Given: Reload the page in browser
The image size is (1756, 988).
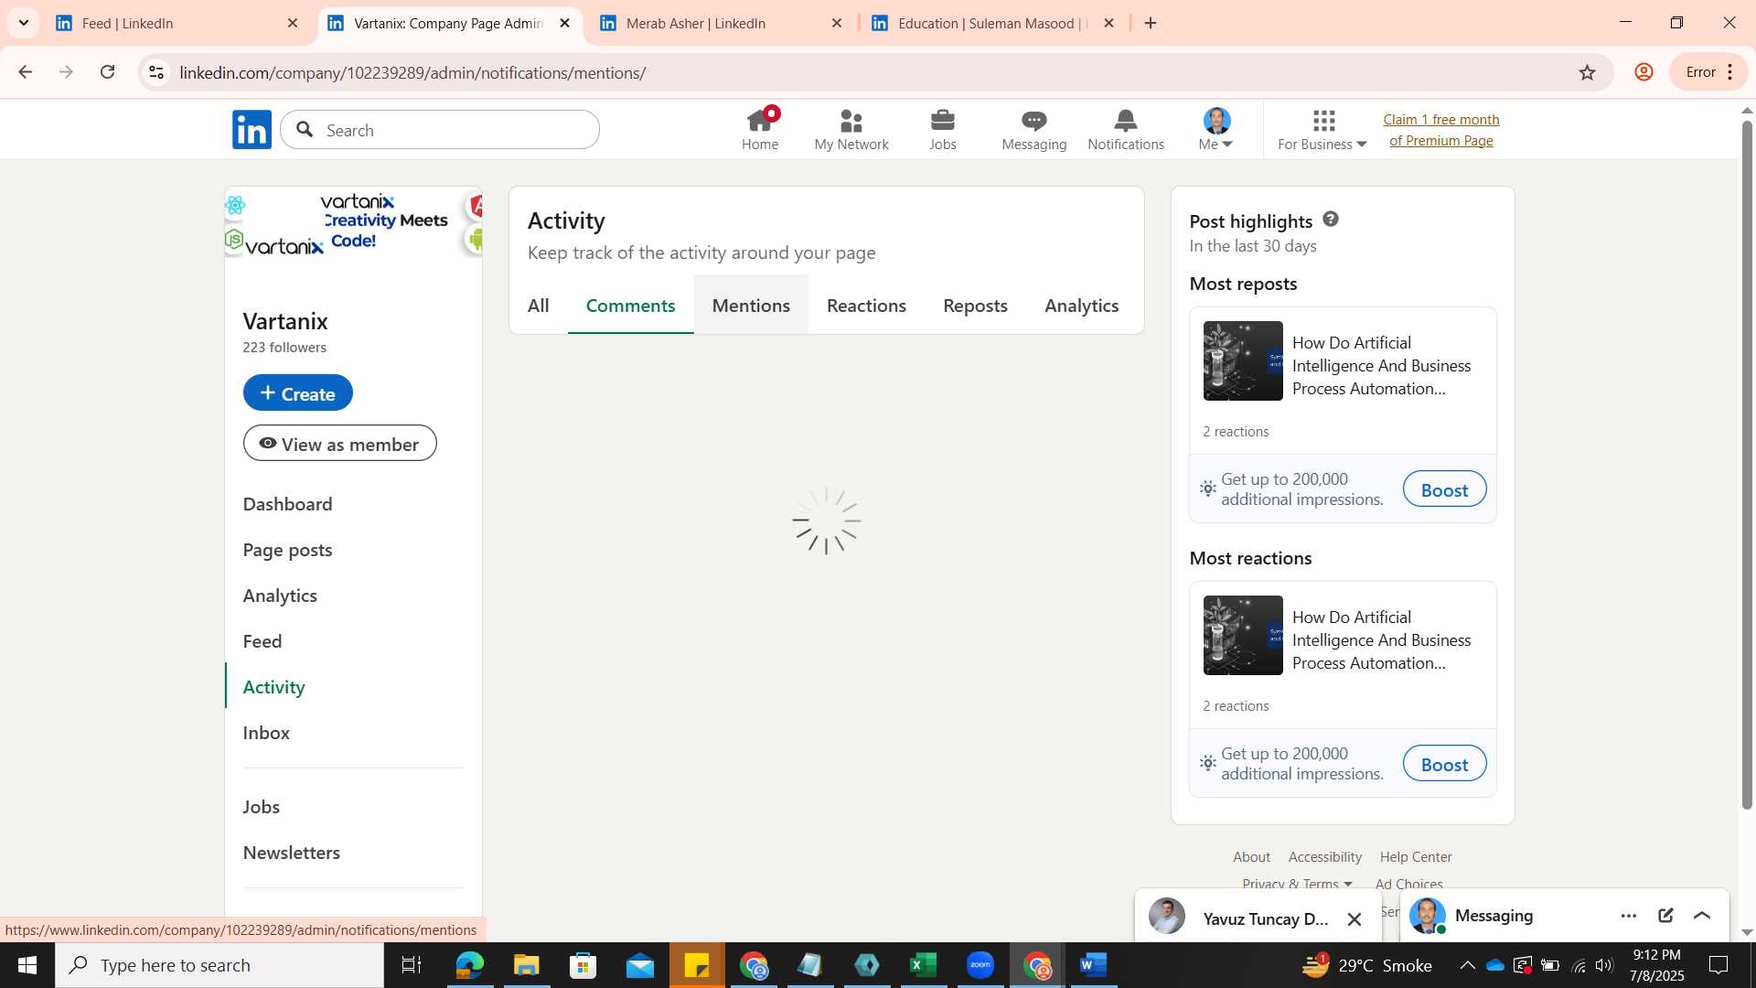Looking at the screenshot, I should 108,72.
